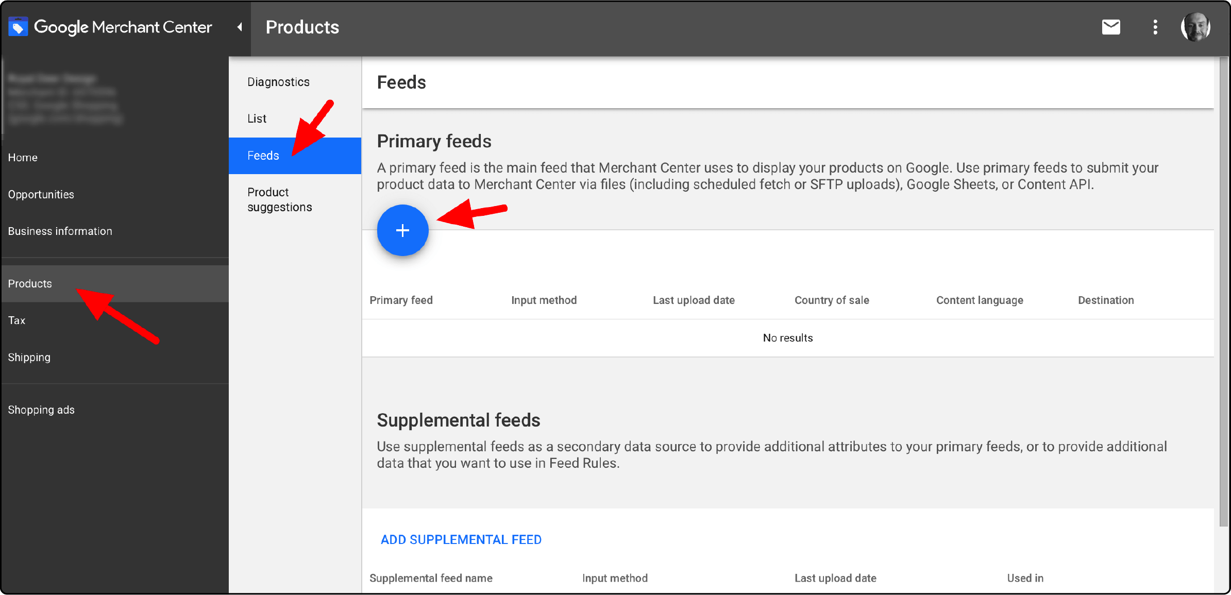Select Shipping option in left navigation
This screenshot has width=1231, height=595.
tap(27, 356)
